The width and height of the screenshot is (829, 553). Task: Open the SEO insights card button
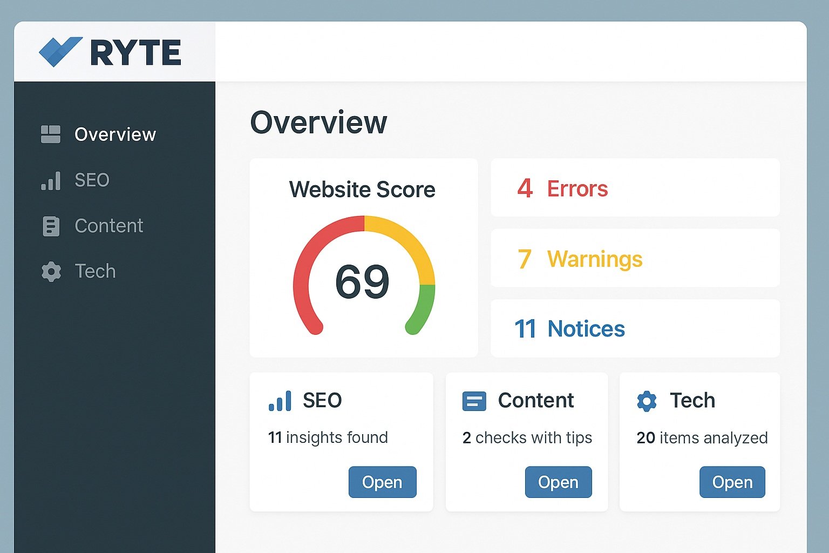pyautogui.click(x=382, y=482)
